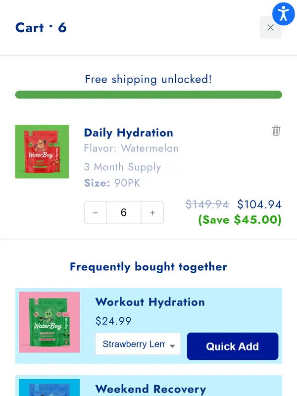Viewport: 297px width, 396px height.
Task: Increase Daily Hydration quantity with plus
Action: [x=152, y=213]
